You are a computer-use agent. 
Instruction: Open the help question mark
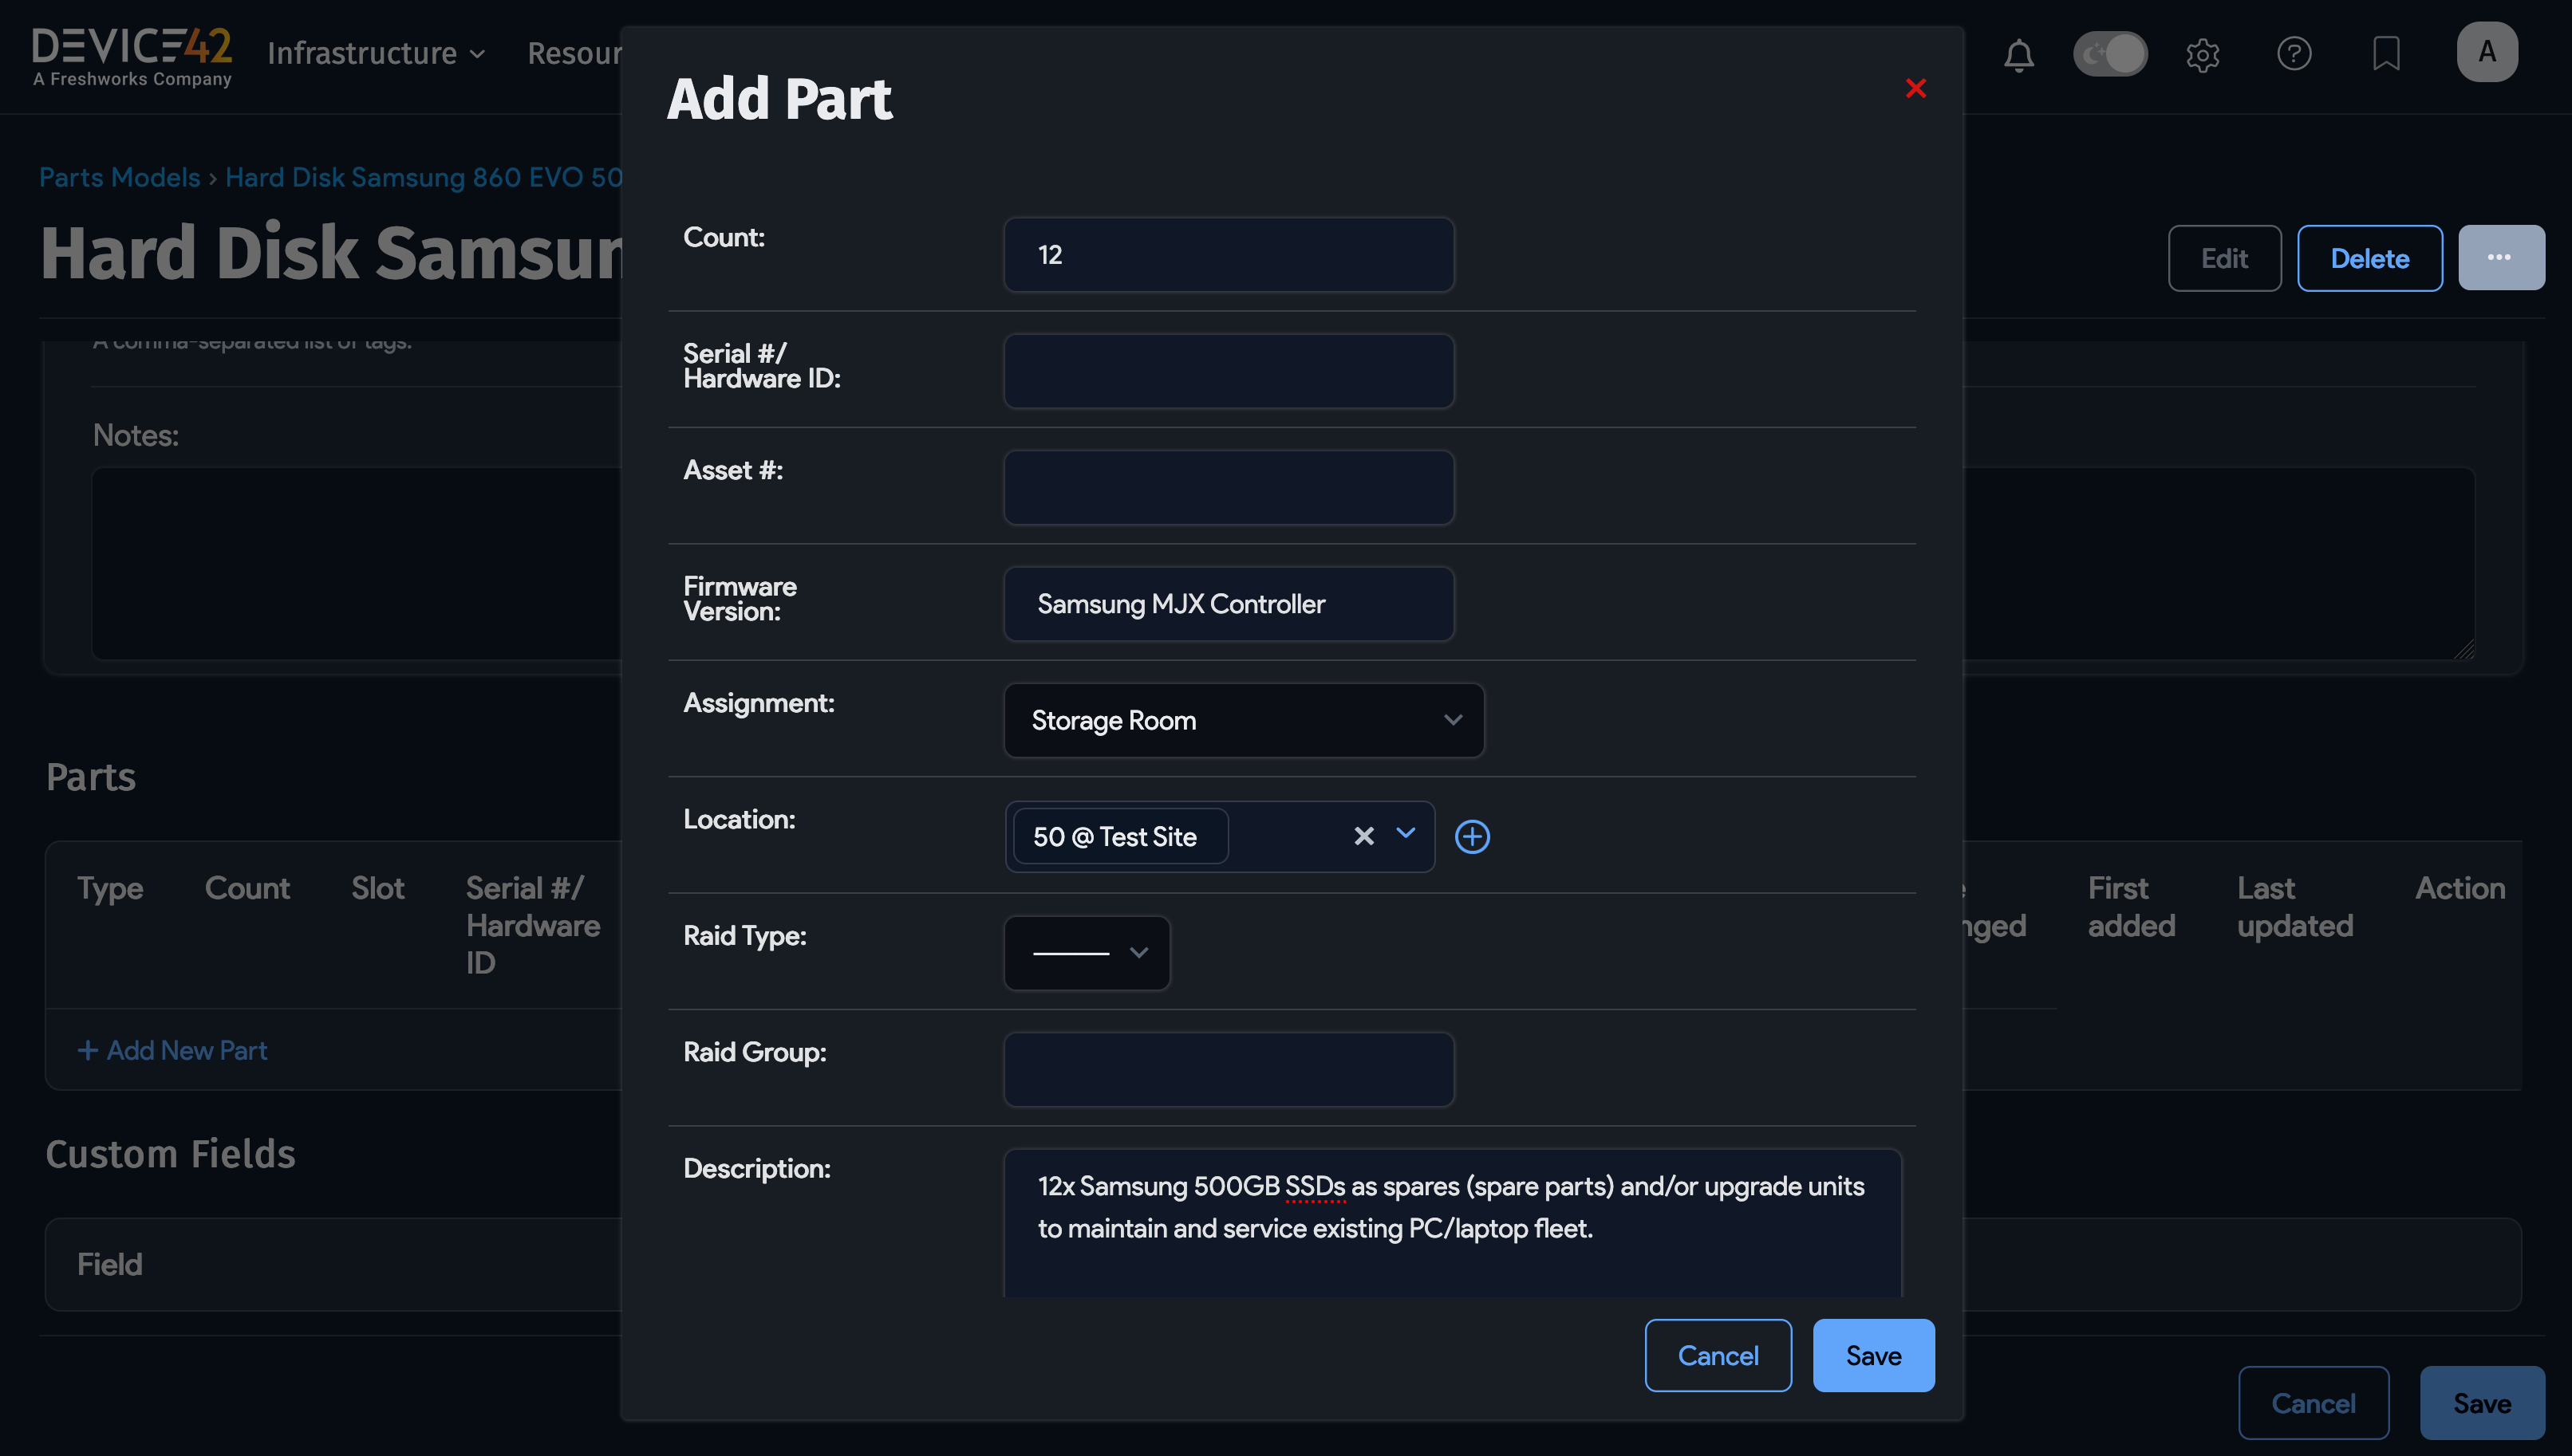2294,55
